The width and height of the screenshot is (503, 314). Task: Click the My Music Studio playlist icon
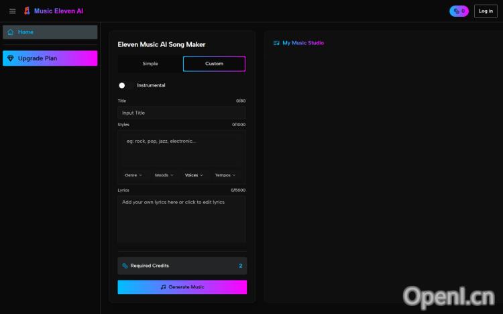(276, 43)
